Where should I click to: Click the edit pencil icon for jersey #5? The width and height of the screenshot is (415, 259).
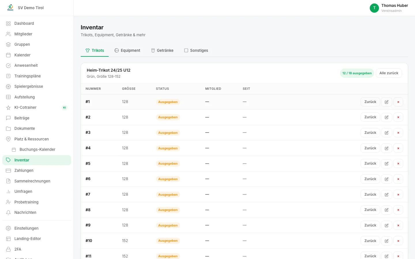pos(386,163)
